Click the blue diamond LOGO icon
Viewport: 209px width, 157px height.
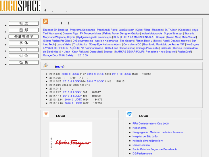click(x=129, y=114)
